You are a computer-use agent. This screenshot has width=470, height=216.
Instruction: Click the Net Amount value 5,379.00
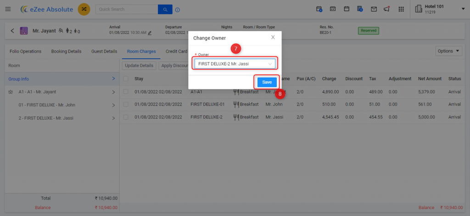coord(426,92)
